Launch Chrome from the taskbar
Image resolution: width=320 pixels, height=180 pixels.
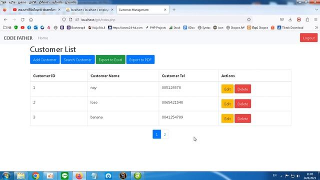coord(35,175)
